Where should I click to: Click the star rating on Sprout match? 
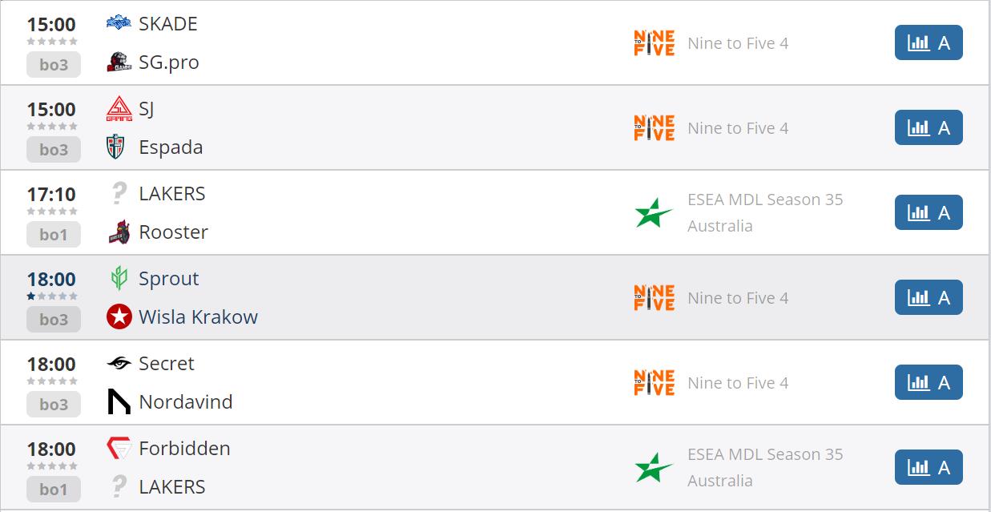(x=52, y=296)
